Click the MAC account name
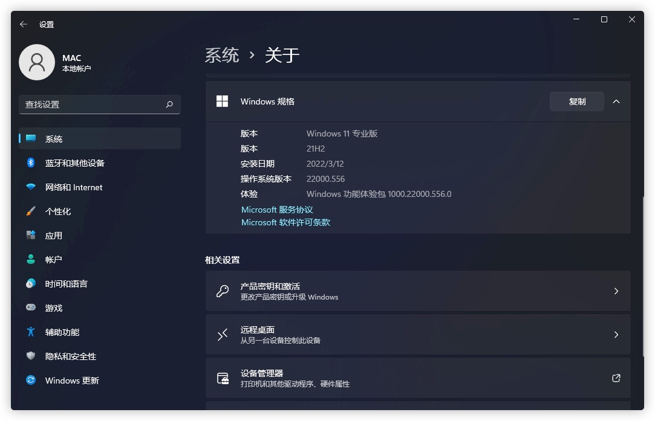655x421 pixels. pyautogui.click(x=72, y=58)
